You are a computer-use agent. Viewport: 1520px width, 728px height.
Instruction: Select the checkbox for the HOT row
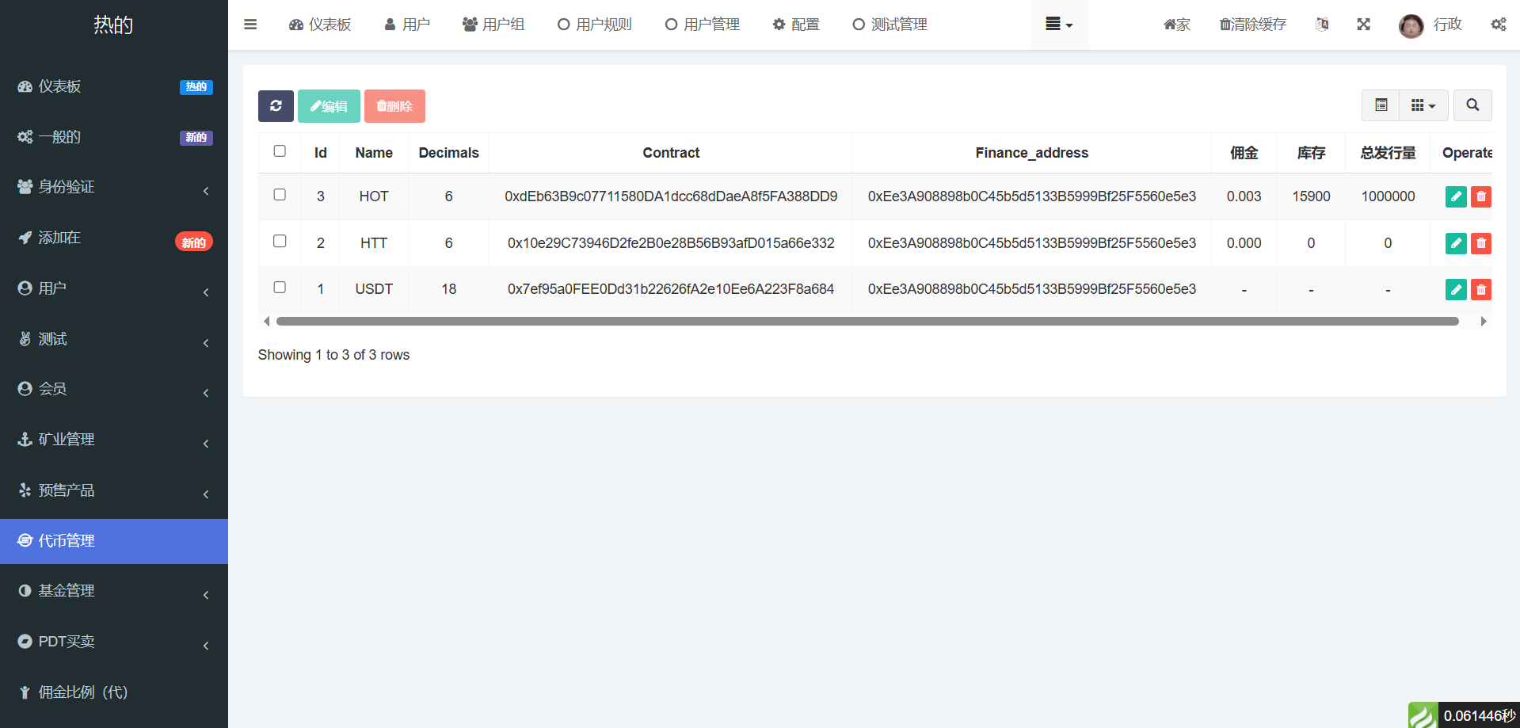[280, 195]
